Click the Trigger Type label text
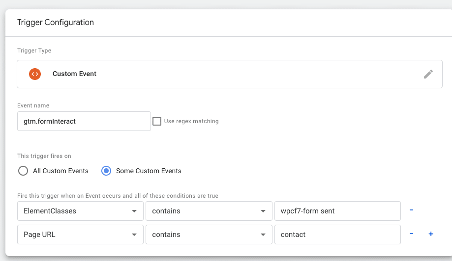This screenshot has width=452, height=261. pyautogui.click(x=34, y=51)
